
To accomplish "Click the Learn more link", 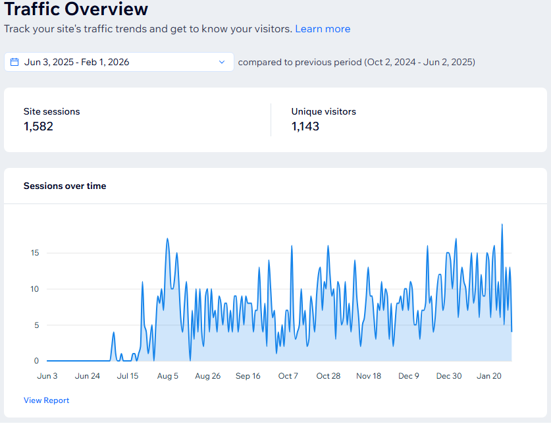I will point(322,29).
